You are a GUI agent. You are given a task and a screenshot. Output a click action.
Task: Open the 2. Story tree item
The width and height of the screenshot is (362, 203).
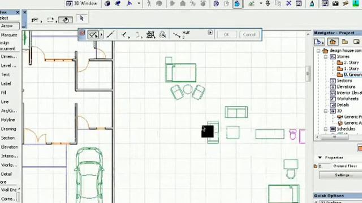pos(348,63)
